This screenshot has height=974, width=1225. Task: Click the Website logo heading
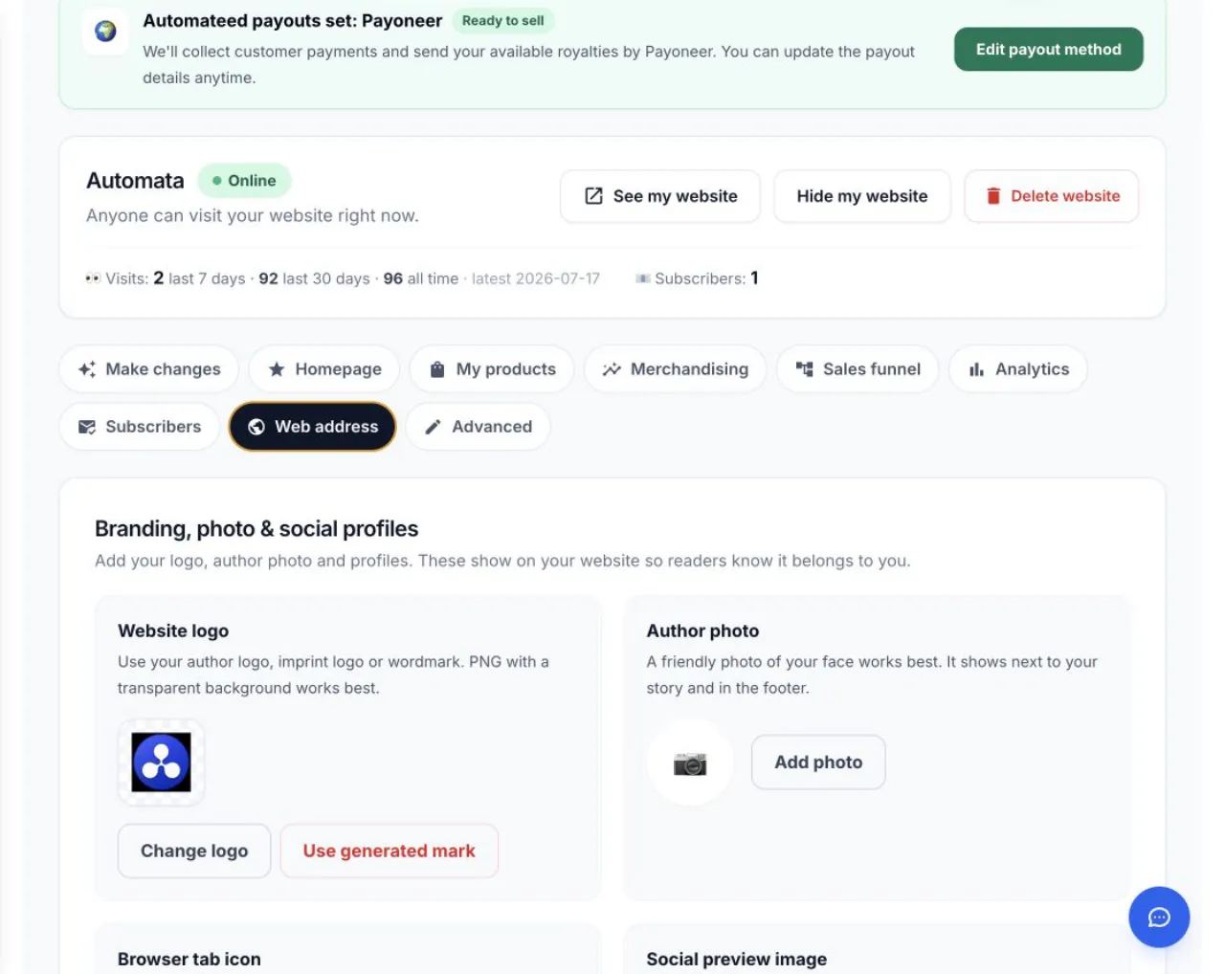173,631
